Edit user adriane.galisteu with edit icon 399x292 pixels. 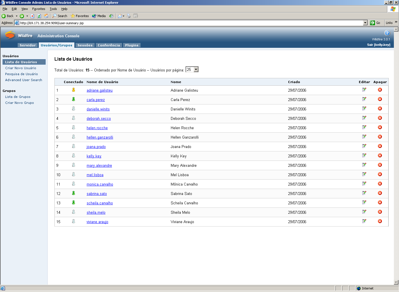click(x=364, y=90)
